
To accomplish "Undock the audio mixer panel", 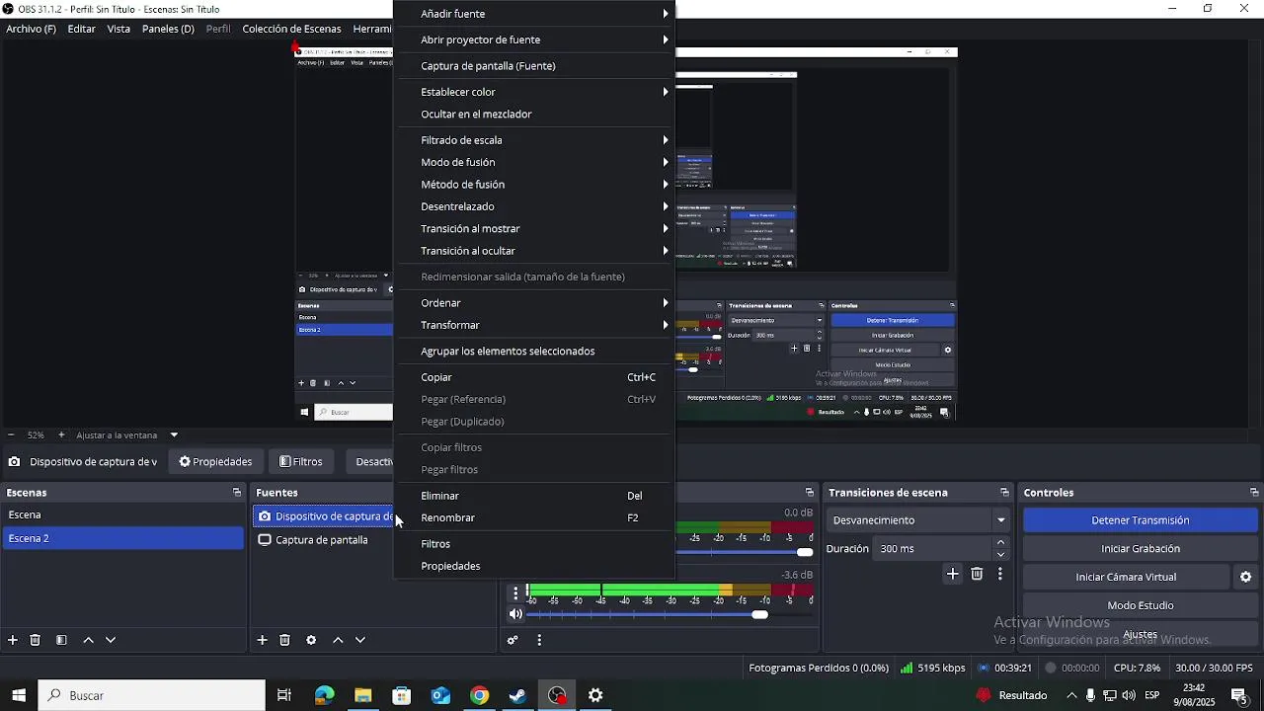I will pos(810,493).
